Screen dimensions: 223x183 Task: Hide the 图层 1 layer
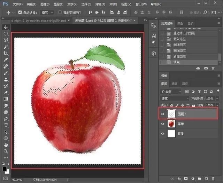[163, 114]
